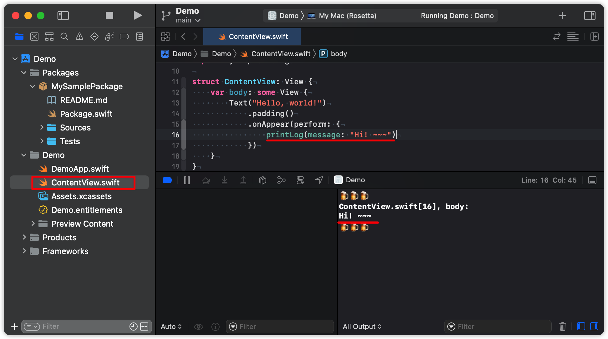Open the All Output dropdown
This screenshot has width=608, height=339.
[362, 327]
